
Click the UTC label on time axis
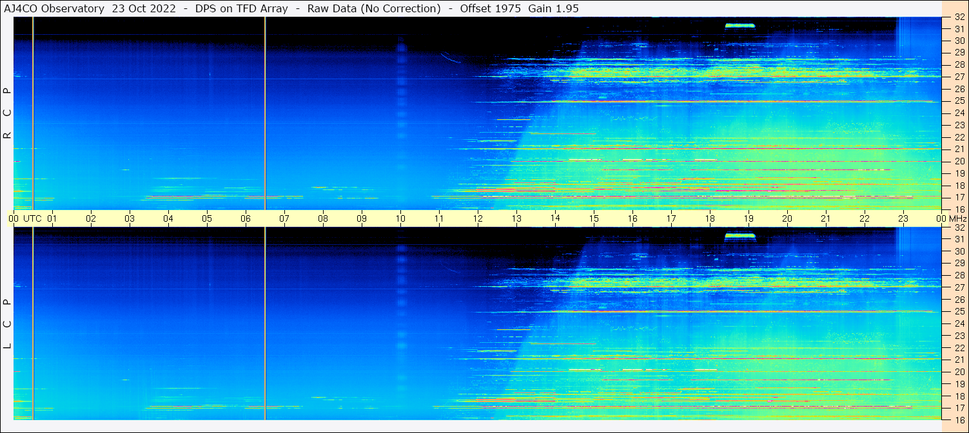point(32,218)
